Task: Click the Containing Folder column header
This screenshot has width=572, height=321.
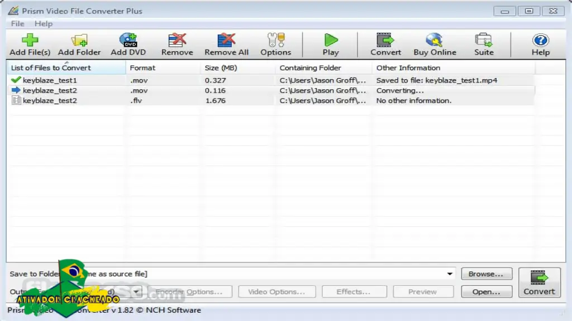Action: click(323, 67)
